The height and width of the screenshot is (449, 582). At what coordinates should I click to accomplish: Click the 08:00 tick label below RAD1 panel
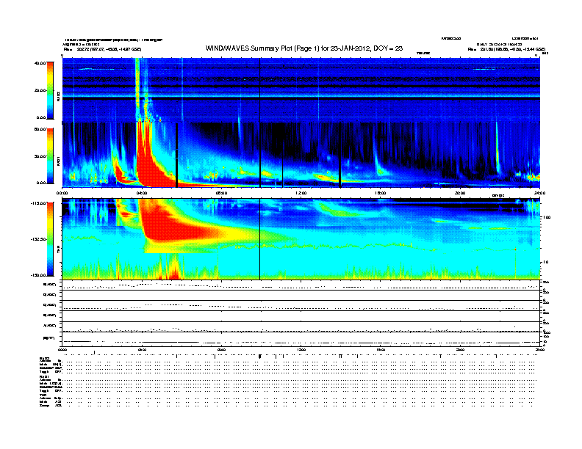[221, 193]
